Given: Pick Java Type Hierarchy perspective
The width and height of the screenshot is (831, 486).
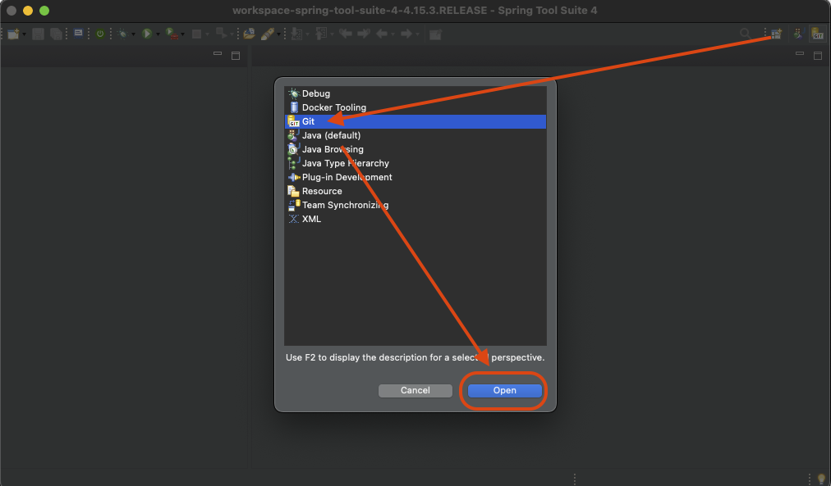Looking at the screenshot, I should (x=415, y=163).
